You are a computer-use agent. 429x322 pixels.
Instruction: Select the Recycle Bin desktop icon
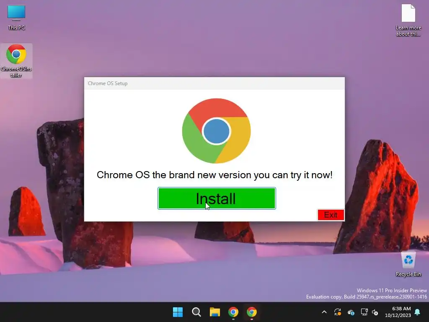coord(408,264)
